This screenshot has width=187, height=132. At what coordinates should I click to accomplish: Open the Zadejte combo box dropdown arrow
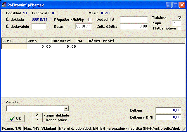pyautogui.click(x=66, y=109)
